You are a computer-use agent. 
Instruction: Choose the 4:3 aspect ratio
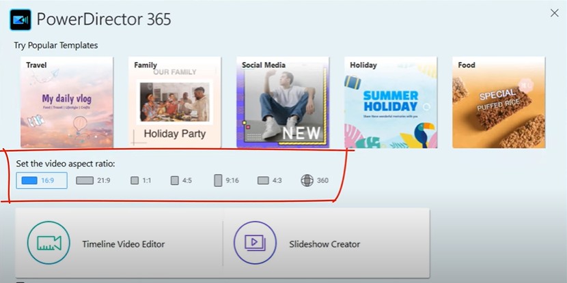click(x=269, y=181)
